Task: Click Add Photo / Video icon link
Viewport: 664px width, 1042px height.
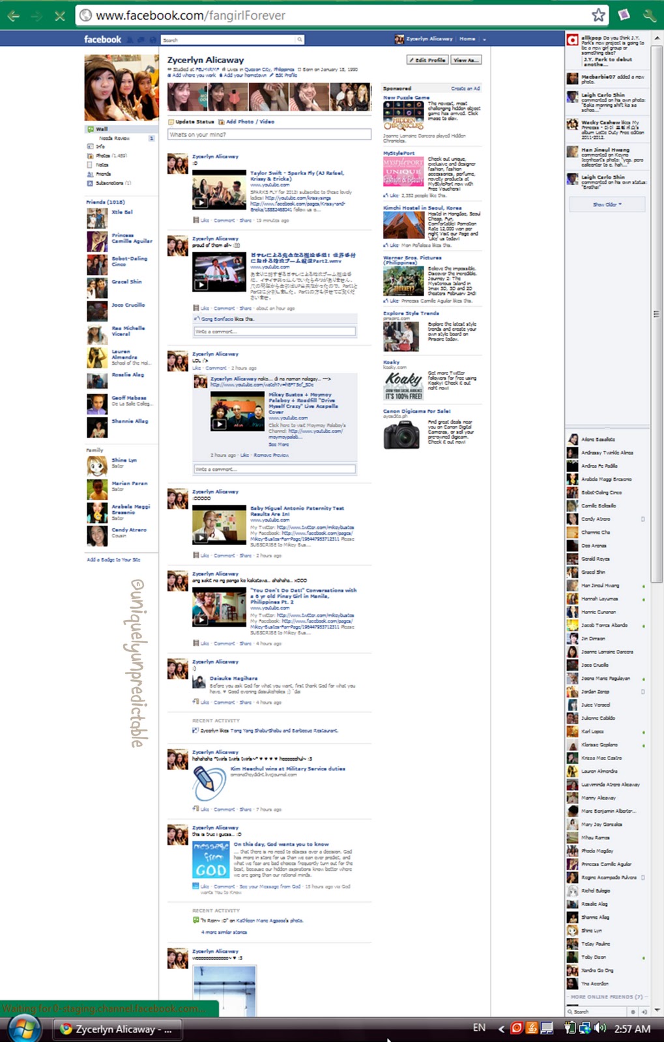Action: [x=246, y=122]
